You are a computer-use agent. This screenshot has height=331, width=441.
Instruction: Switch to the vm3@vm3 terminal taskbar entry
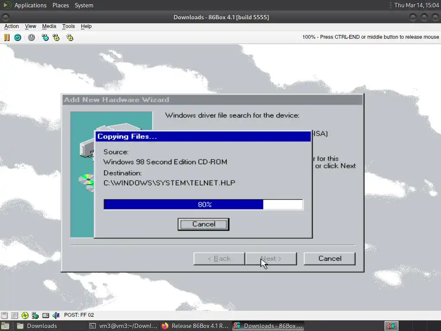click(123, 326)
